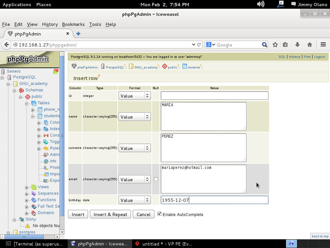
Task: Disable the Enable AutoComplete checkbox
Action: click(160, 214)
